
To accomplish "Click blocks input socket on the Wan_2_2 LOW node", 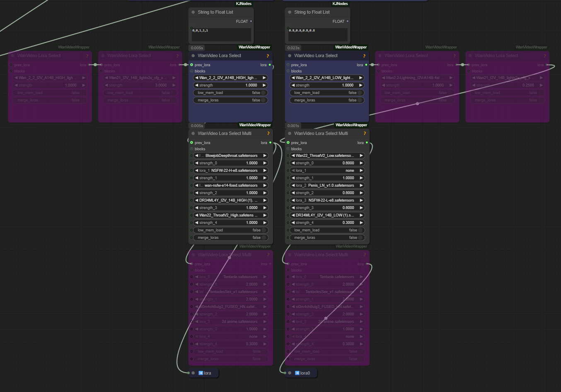I will 288,71.
